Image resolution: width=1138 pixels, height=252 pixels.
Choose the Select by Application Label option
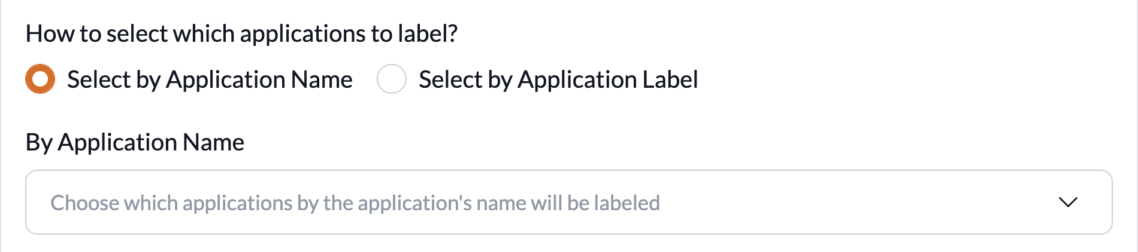click(391, 79)
